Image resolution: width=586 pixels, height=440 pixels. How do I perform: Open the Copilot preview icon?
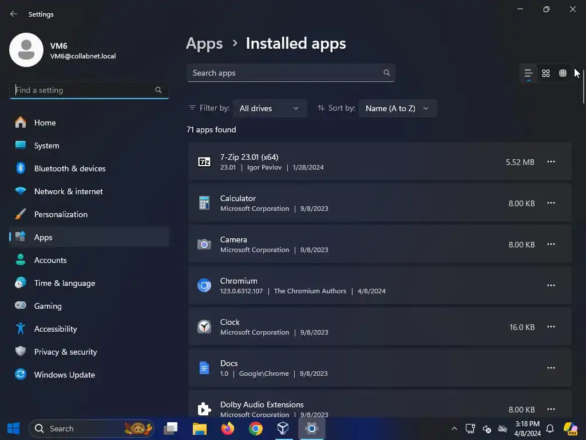tap(571, 429)
